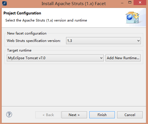Minimize the Install Apache Struts dialog

pos(122,3)
